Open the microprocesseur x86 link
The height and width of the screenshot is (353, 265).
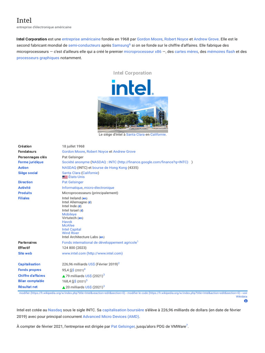[x=143, y=52]
